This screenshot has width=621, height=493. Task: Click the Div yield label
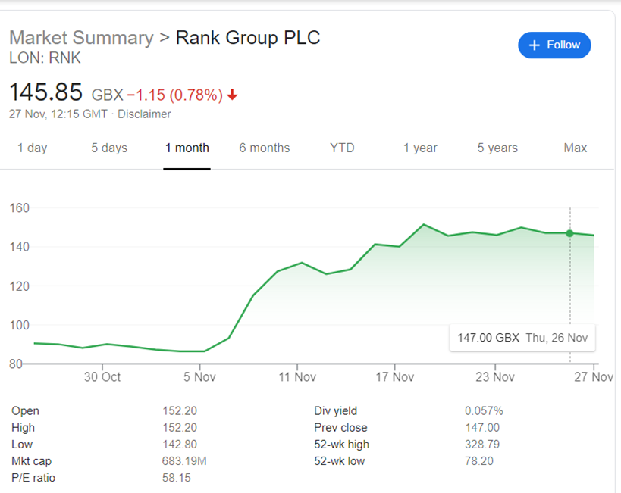335,410
